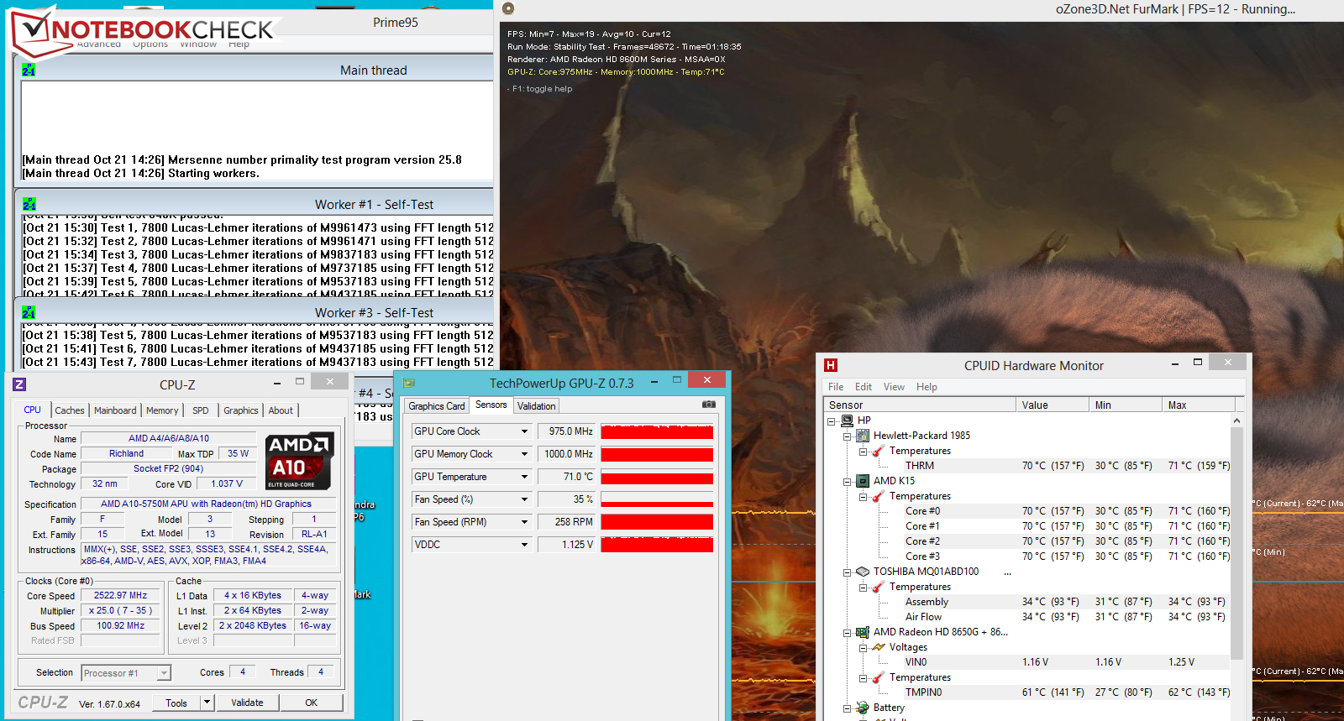Open the Fan Speed (%) sensor dropdown
This screenshot has width=1344, height=721.
coord(524,499)
